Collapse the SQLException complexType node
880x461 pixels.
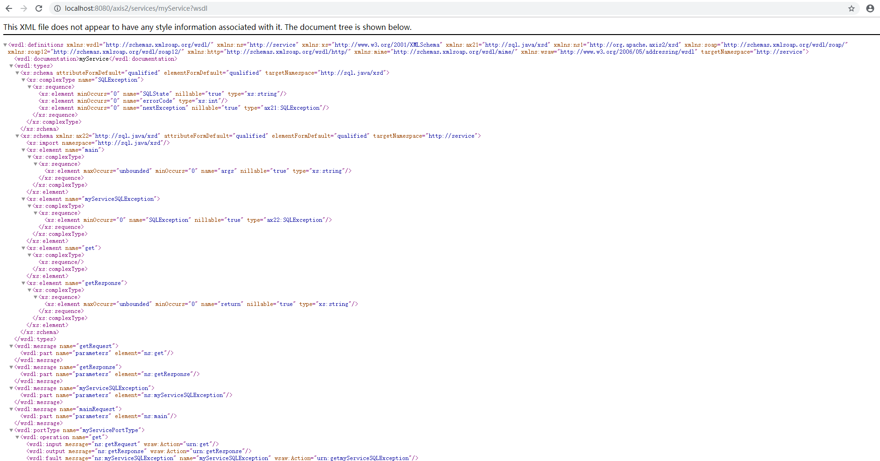pos(24,79)
